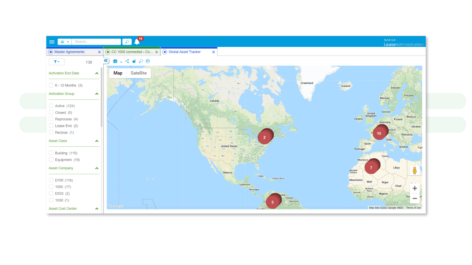The image size is (472, 265).
Task: Click the map toolbar magnifier icon
Action: [141, 61]
